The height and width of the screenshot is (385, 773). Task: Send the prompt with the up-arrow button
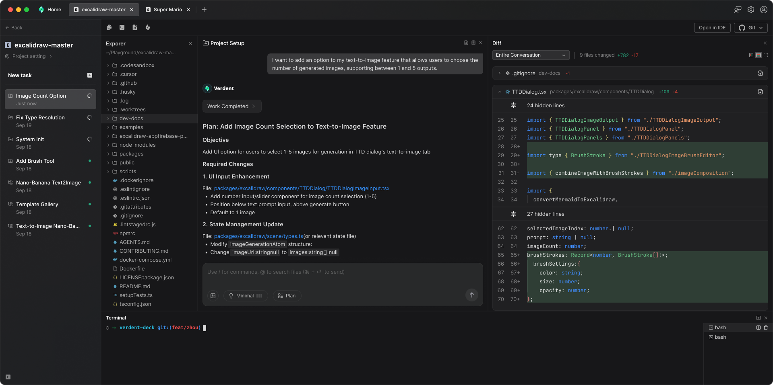coord(472,295)
